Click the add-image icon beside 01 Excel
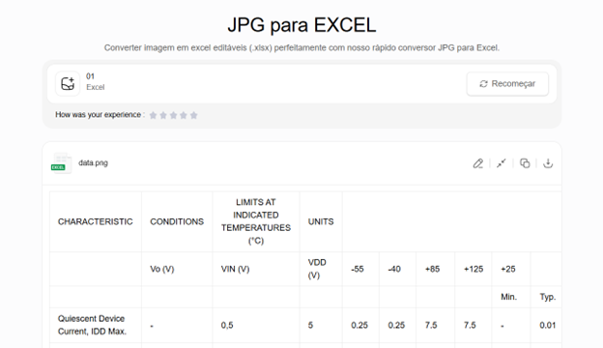 point(68,83)
